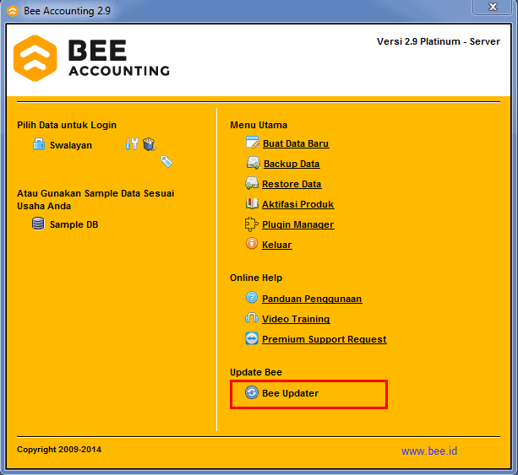Image resolution: width=518 pixels, height=475 pixels.
Task: Click the Online Help heading
Action: tap(256, 278)
